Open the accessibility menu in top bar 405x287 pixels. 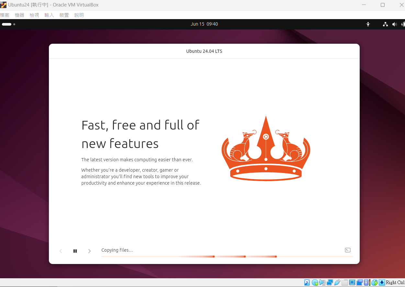368,24
